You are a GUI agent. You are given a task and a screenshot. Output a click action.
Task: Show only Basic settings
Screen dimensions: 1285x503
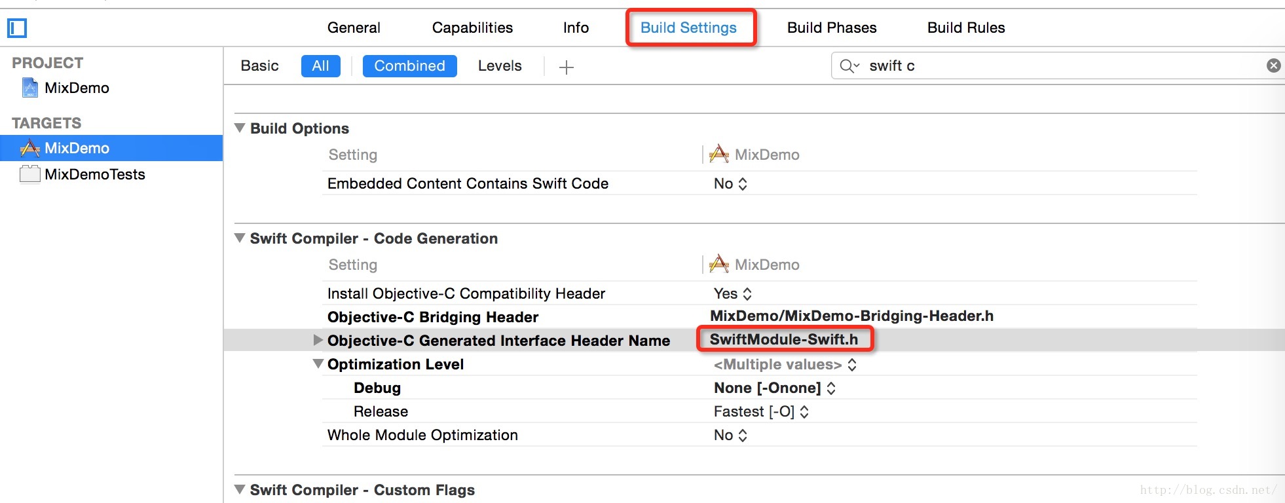[259, 65]
